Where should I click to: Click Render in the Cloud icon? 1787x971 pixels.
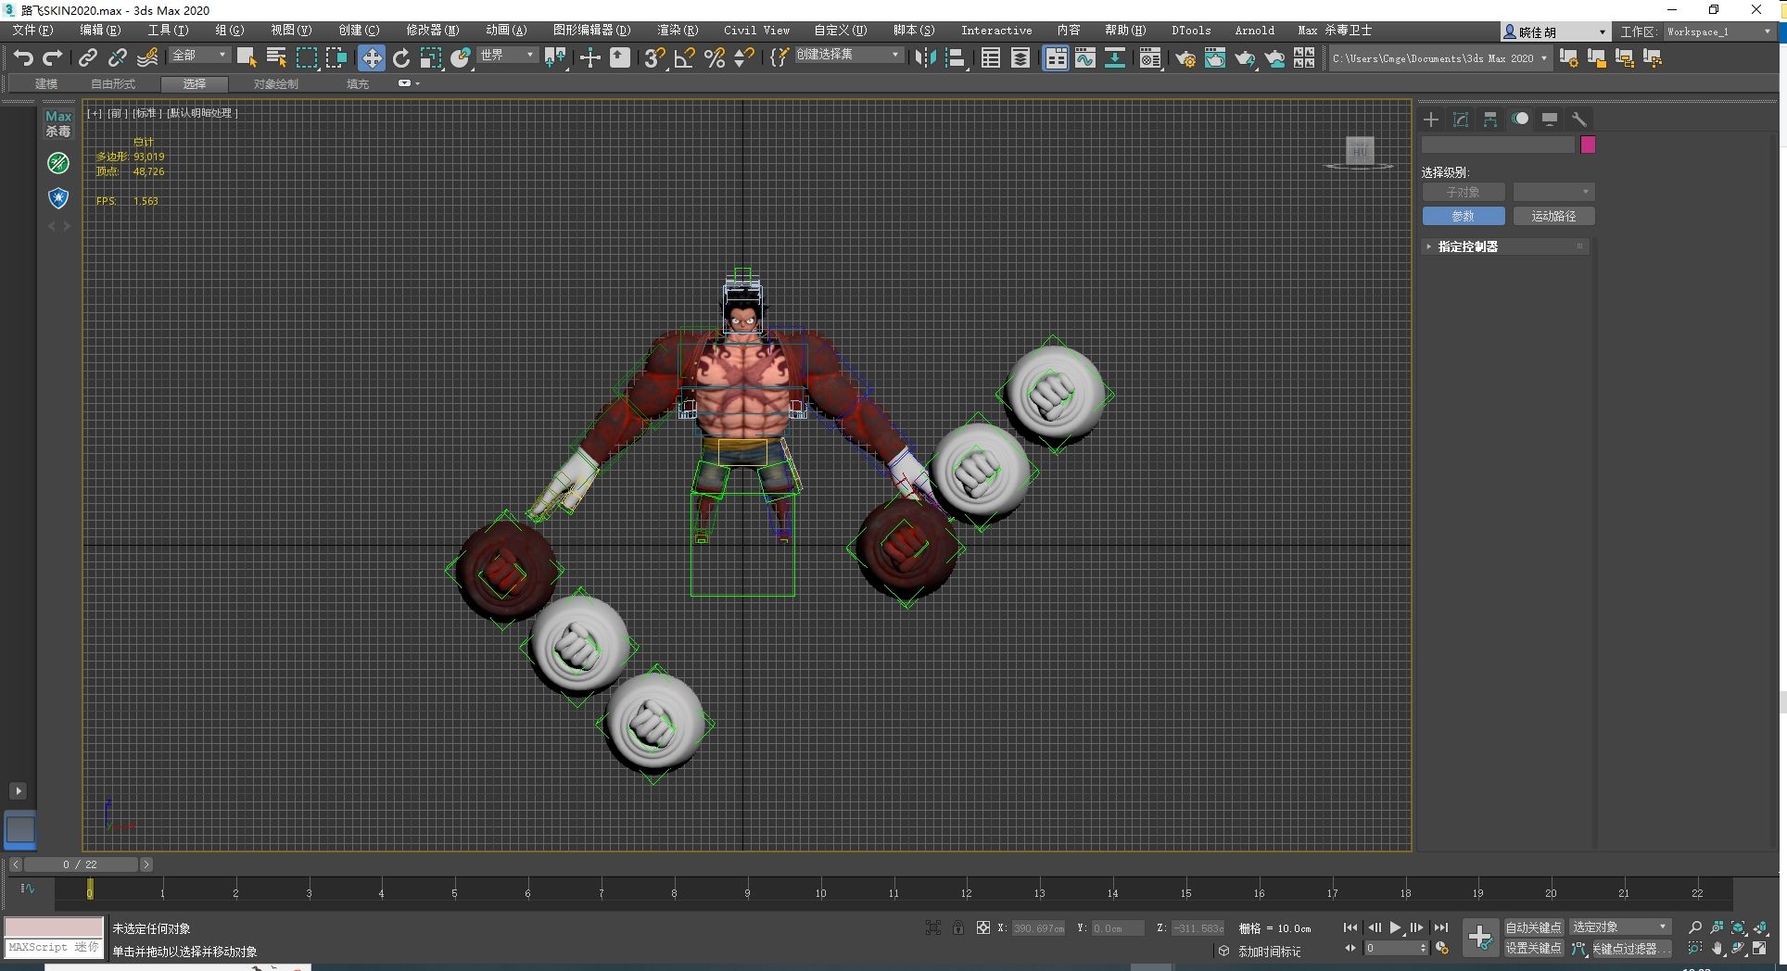point(1275,57)
